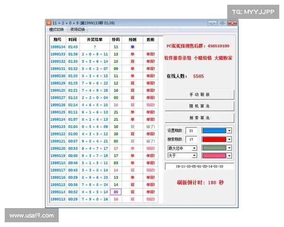
Task: Click time cell 01:00
Action: (73, 134)
